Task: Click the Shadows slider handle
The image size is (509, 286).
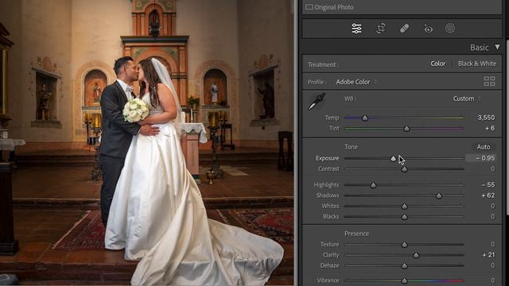Action: [x=439, y=195]
